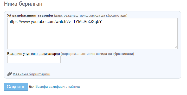Click the time in minutes input box
This screenshot has height=95, width=187.
34,59
